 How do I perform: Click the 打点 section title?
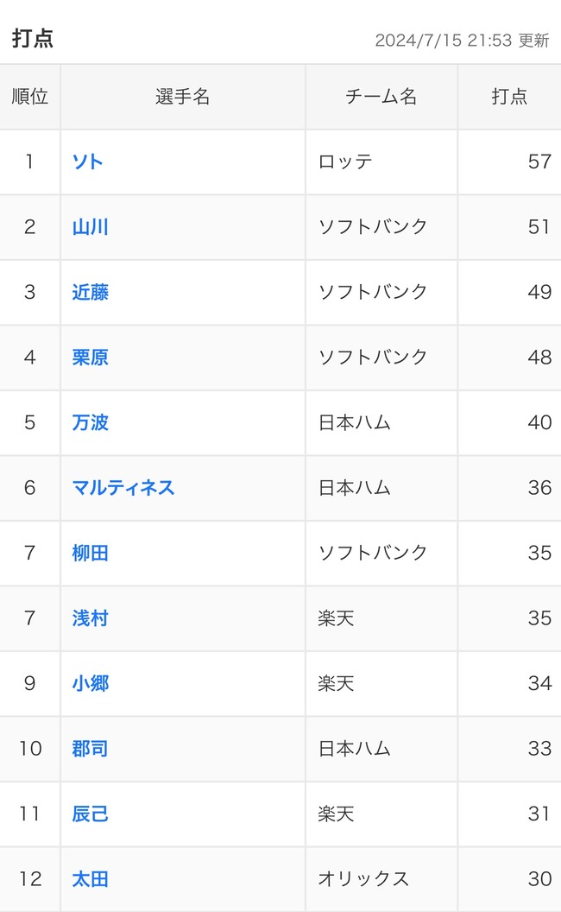33,38
